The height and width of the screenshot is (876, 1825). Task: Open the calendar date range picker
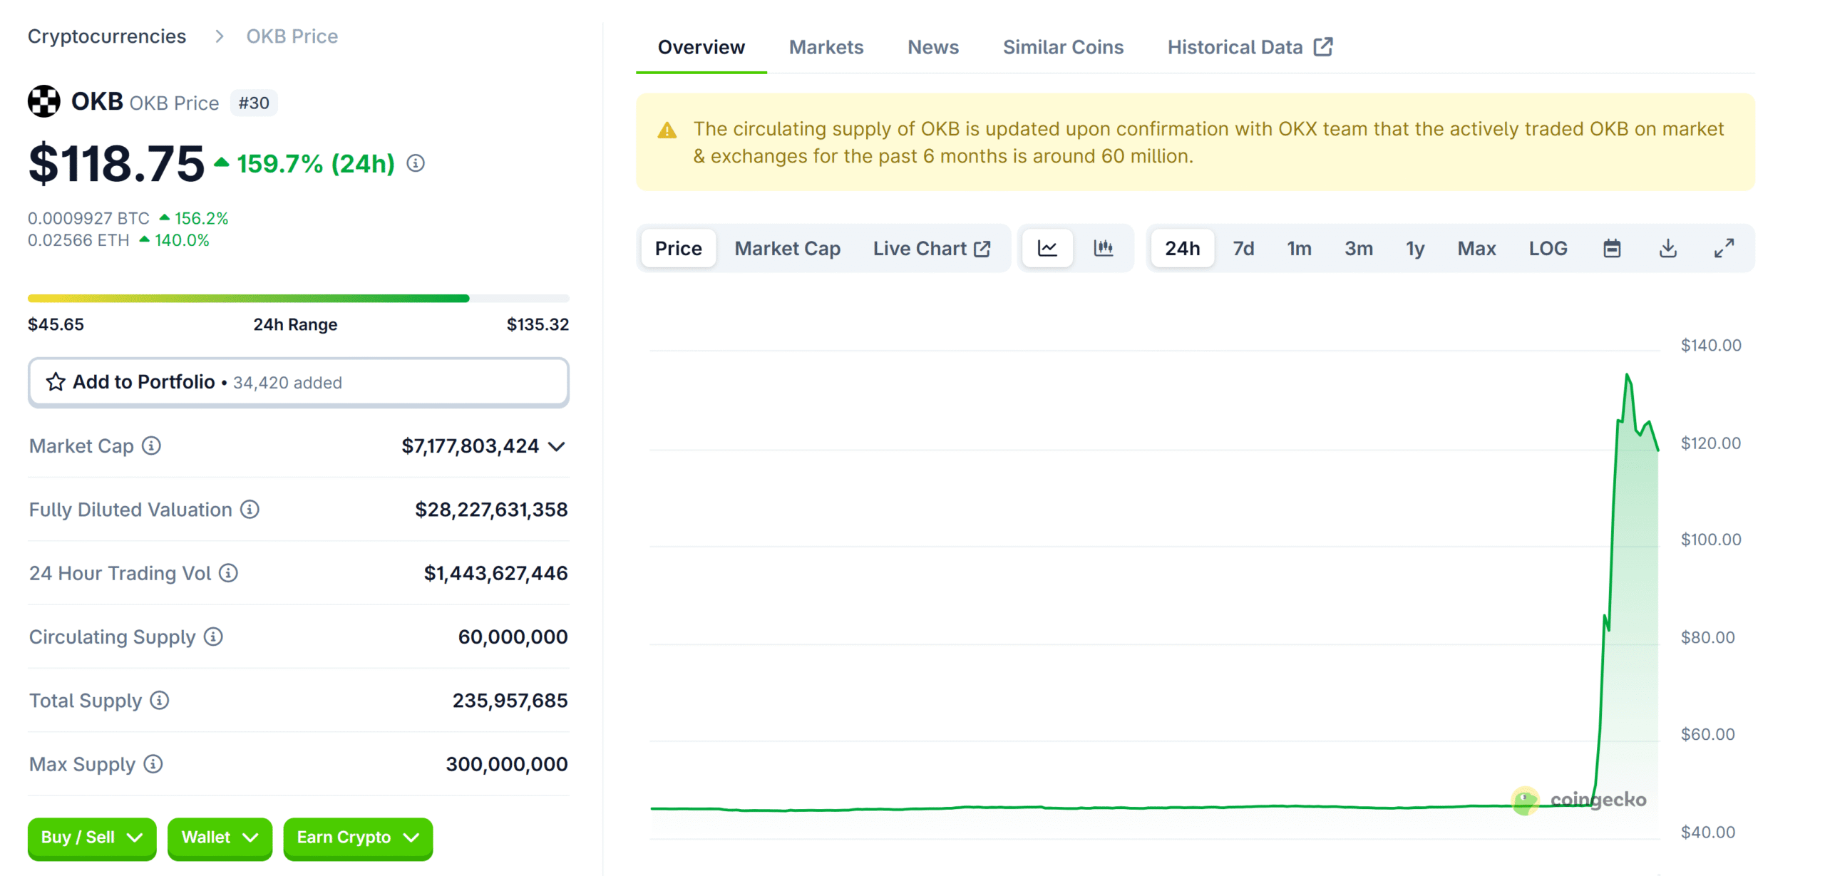click(1612, 248)
